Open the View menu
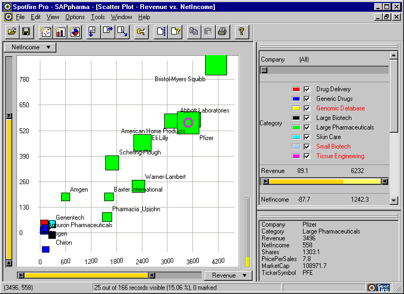This screenshot has height=294, width=404. tap(53, 17)
